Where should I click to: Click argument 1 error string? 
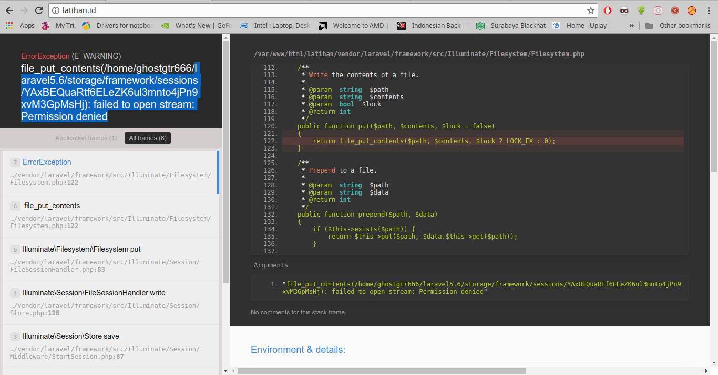(x=481, y=287)
